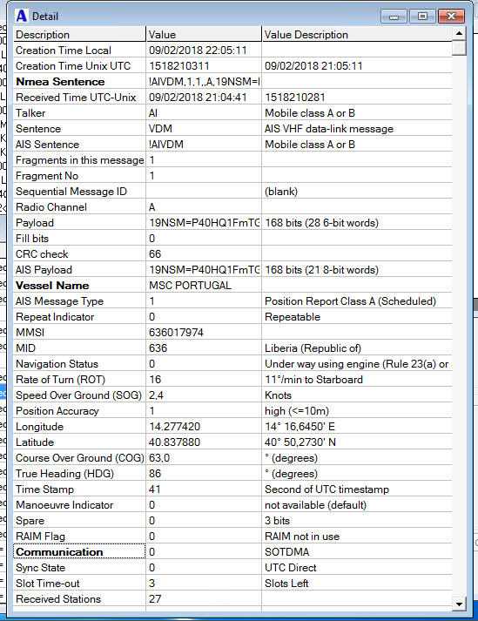Select the Nmea Sentence row label
Screen dimensions: 478x621
(60, 82)
